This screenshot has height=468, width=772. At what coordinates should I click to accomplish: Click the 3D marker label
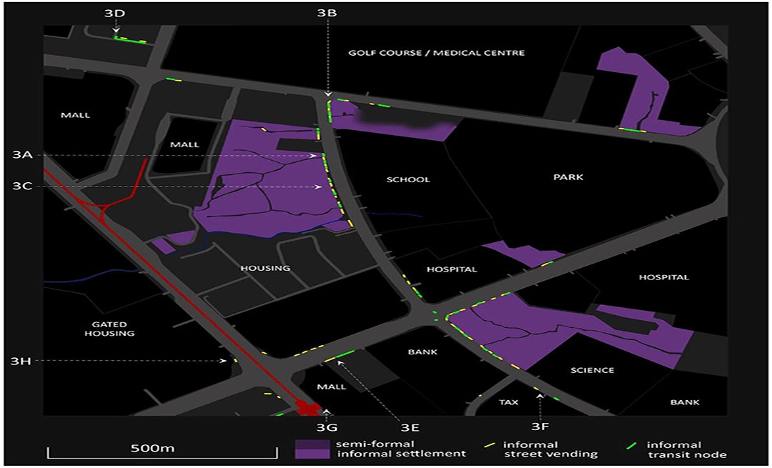(x=116, y=13)
